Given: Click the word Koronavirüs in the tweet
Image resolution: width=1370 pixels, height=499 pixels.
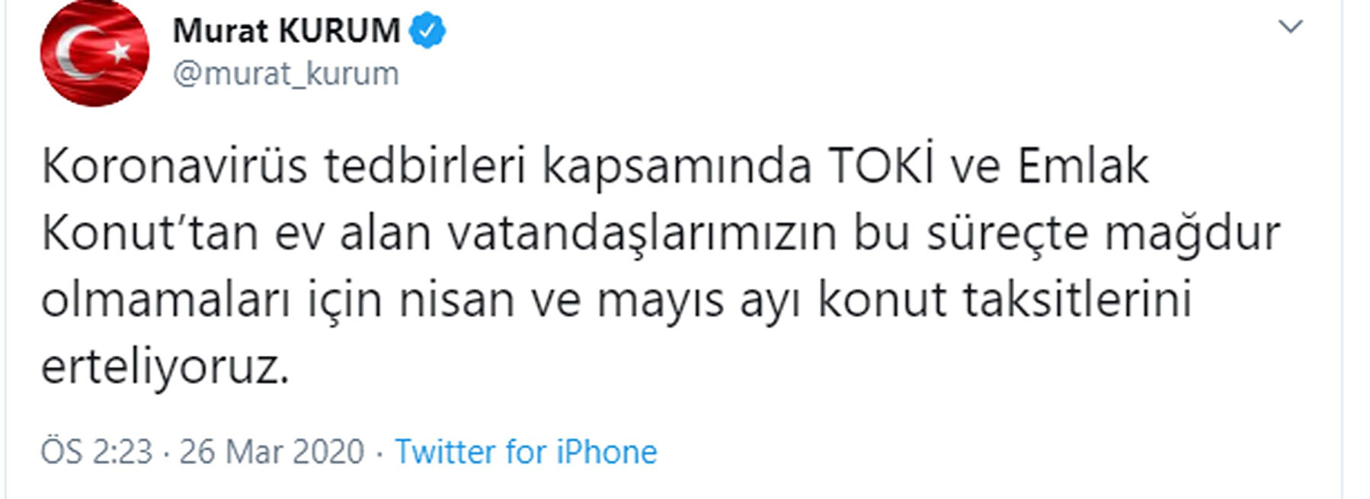Looking at the screenshot, I should tap(174, 166).
